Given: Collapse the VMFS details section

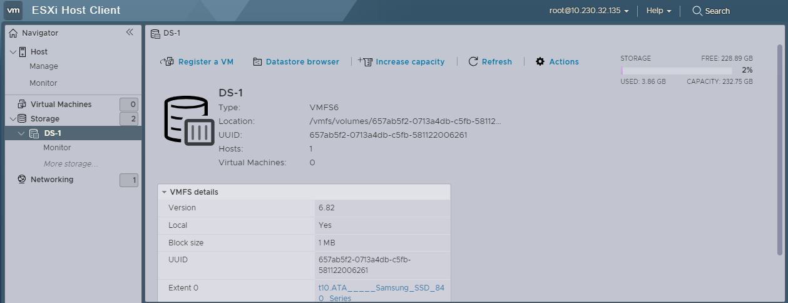Looking at the screenshot, I should tap(164, 192).
